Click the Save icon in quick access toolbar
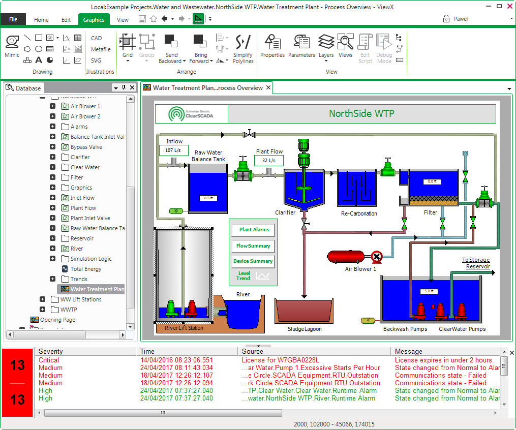 [142, 18]
